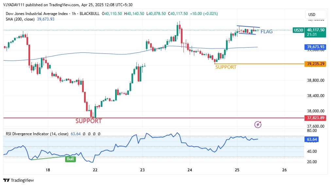Click the orange 39,235.29 price label
Screen dimensions: 331x186
(x=316, y=64)
